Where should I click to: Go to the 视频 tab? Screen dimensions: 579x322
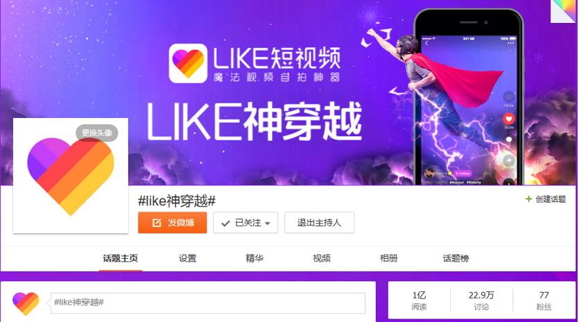pyautogui.click(x=322, y=258)
